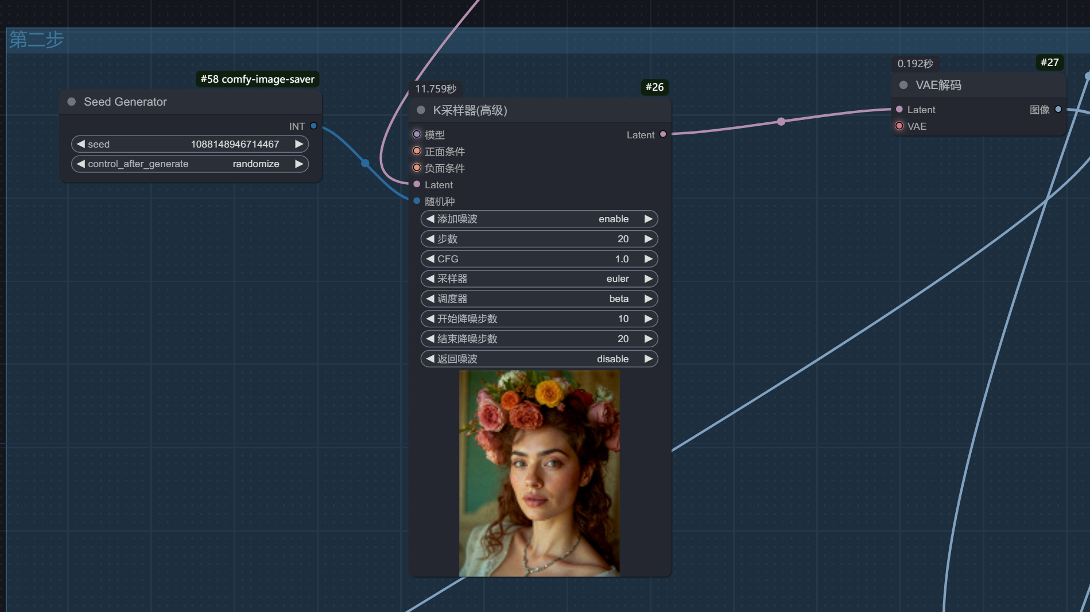The height and width of the screenshot is (612, 1090).
Task: Click the VAE input port on VAE解码
Action: point(899,126)
